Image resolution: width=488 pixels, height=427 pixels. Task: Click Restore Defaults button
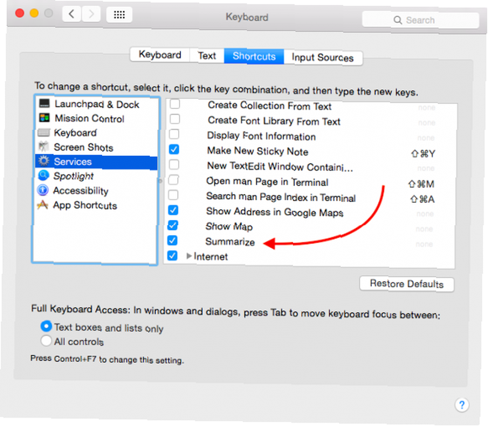coord(407,284)
